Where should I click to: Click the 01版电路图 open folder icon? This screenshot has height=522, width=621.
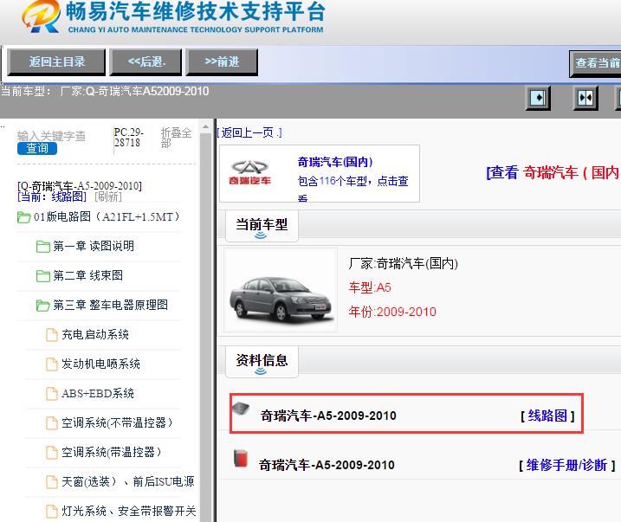(x=23, y=217)
